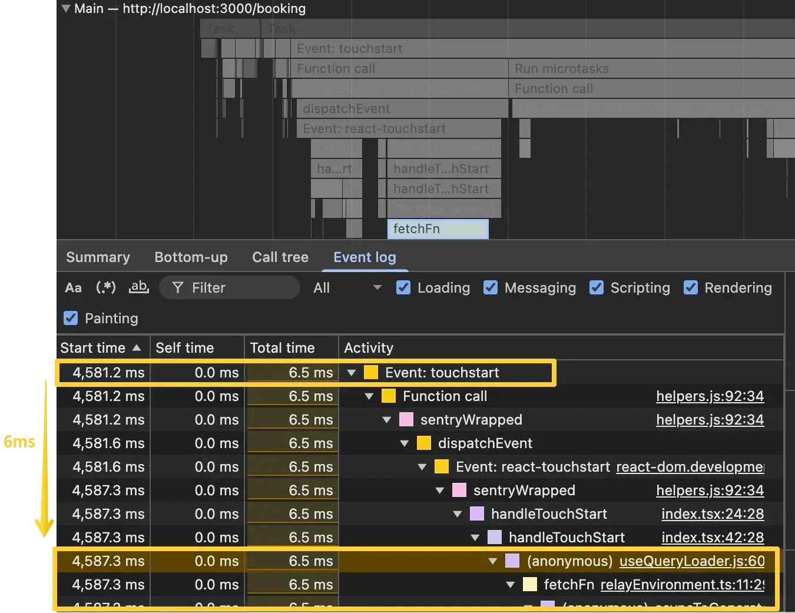Click the pale yellow icon beside fetchFn row
Image resolution: width=795 pixels, height=613 pixels.
530,585
